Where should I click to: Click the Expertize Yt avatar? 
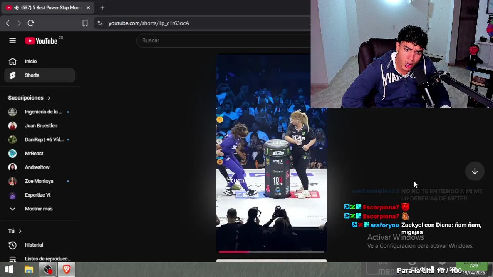click(13, 195)
